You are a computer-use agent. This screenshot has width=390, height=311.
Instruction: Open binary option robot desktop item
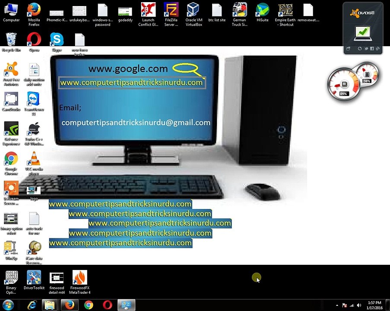(11, 223)
